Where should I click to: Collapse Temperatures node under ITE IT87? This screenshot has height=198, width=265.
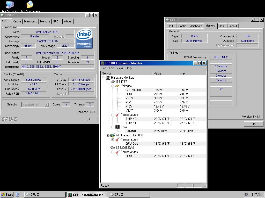(113, 115)
